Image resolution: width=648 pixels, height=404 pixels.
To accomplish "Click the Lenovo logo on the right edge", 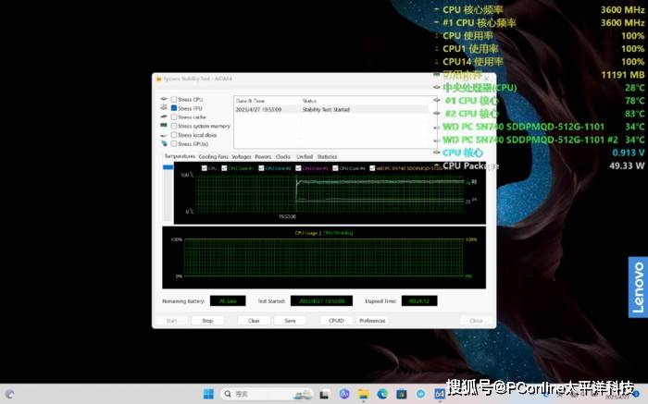I will pyautogui.click(x=637, y=288).
